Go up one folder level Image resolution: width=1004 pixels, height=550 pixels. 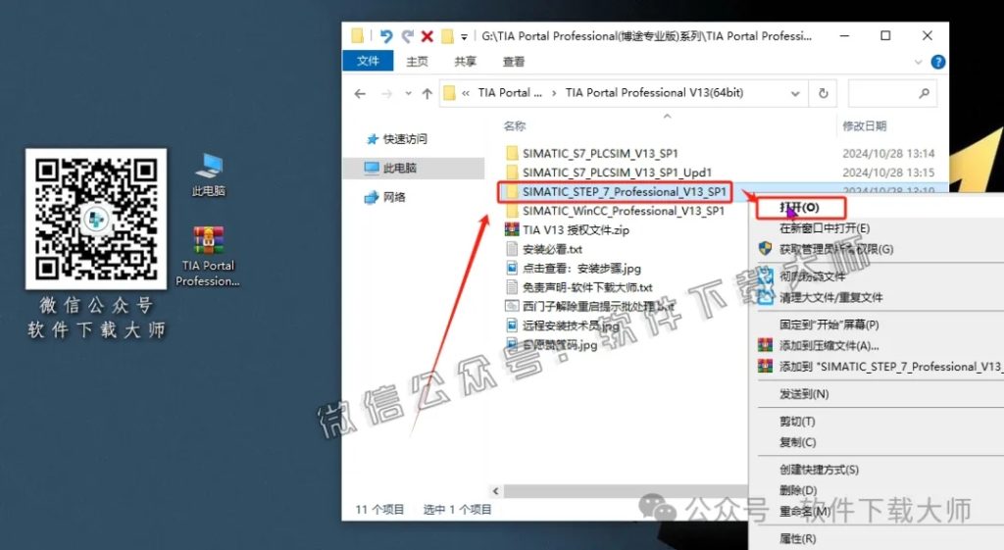tap(427, 93)
